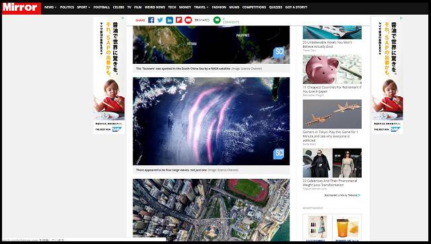Screen dimensions: 431x244
Task: Open 22 Celebrities Weight Loss Transformation link
Action: click(x=330, y=183)
